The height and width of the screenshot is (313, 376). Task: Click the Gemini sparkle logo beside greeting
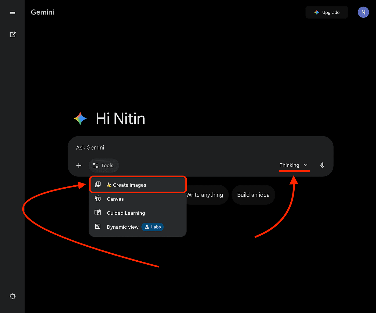click(80, 118)
